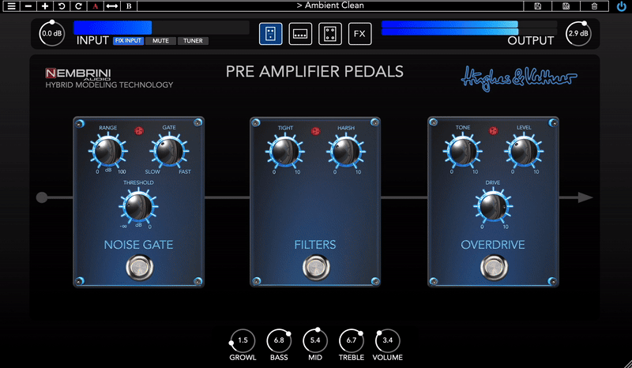Image resolution: width=632 pixels, height=368 pixels.
Task: Click the resize handle in the window corner
Action: click(x=627, y=363)
